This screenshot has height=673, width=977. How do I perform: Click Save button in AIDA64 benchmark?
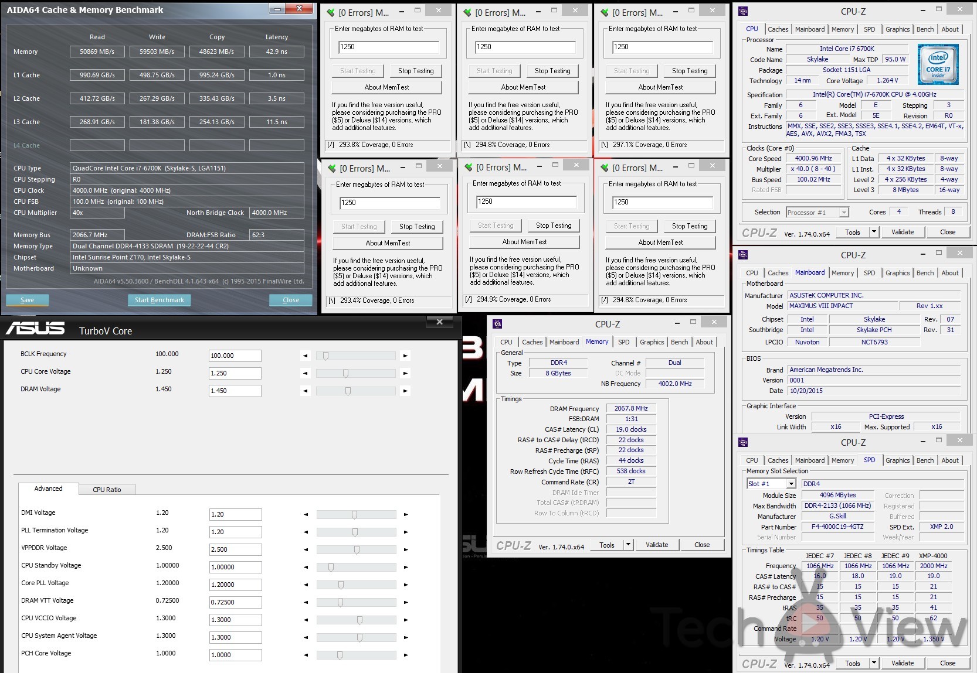tap(28, 300)
